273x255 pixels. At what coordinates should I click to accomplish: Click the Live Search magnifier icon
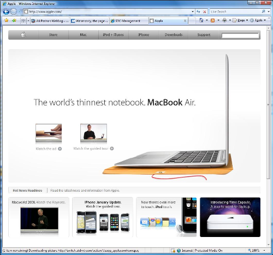263,11
